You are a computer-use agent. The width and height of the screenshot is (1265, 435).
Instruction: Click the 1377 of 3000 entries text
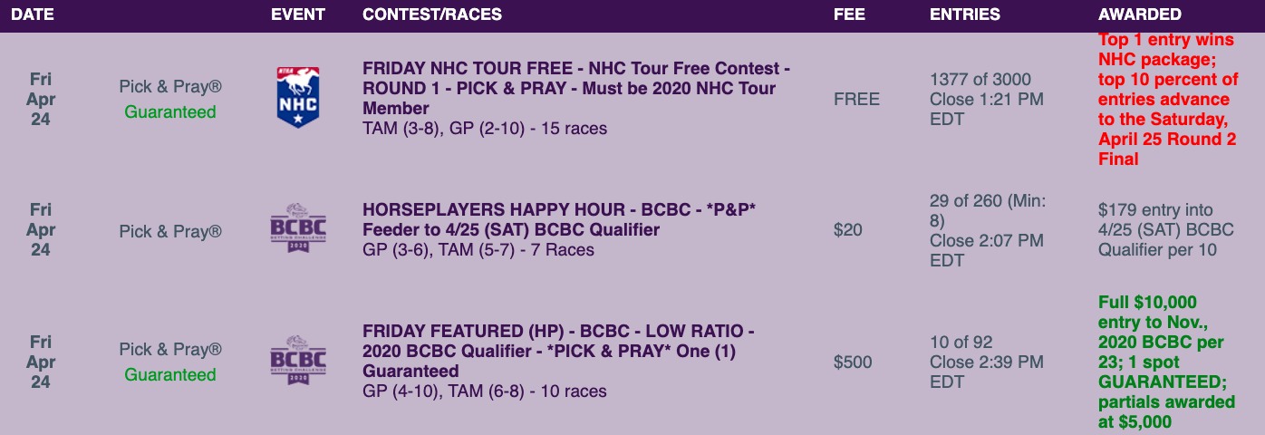tap(980, 80)
